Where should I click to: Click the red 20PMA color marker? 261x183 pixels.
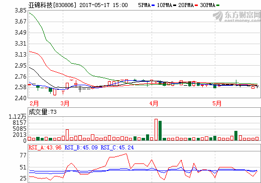[x=196, y=6]
